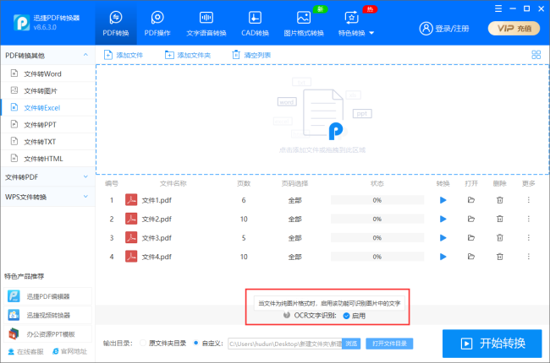The height and width of the screenshot is (363, 550).
Task: Click the 添加文件夹 toolbar icon
Action: (169, 55)
